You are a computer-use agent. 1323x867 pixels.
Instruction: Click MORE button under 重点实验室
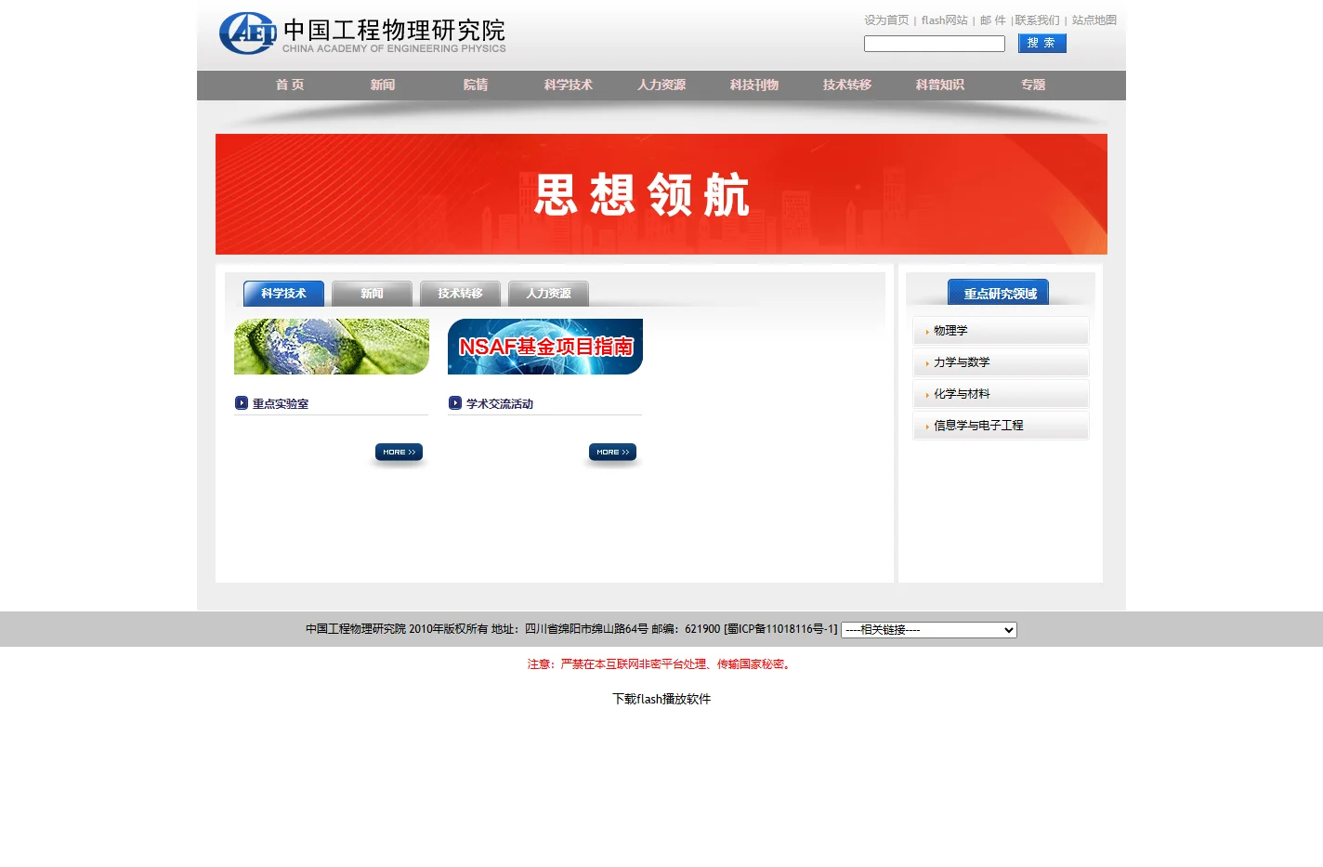click(399, 453)
